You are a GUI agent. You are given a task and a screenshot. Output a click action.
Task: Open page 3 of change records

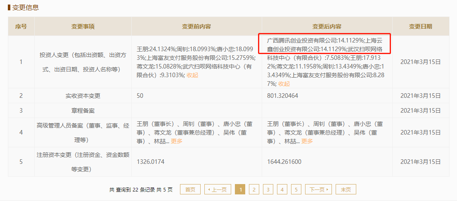[268, 189]
